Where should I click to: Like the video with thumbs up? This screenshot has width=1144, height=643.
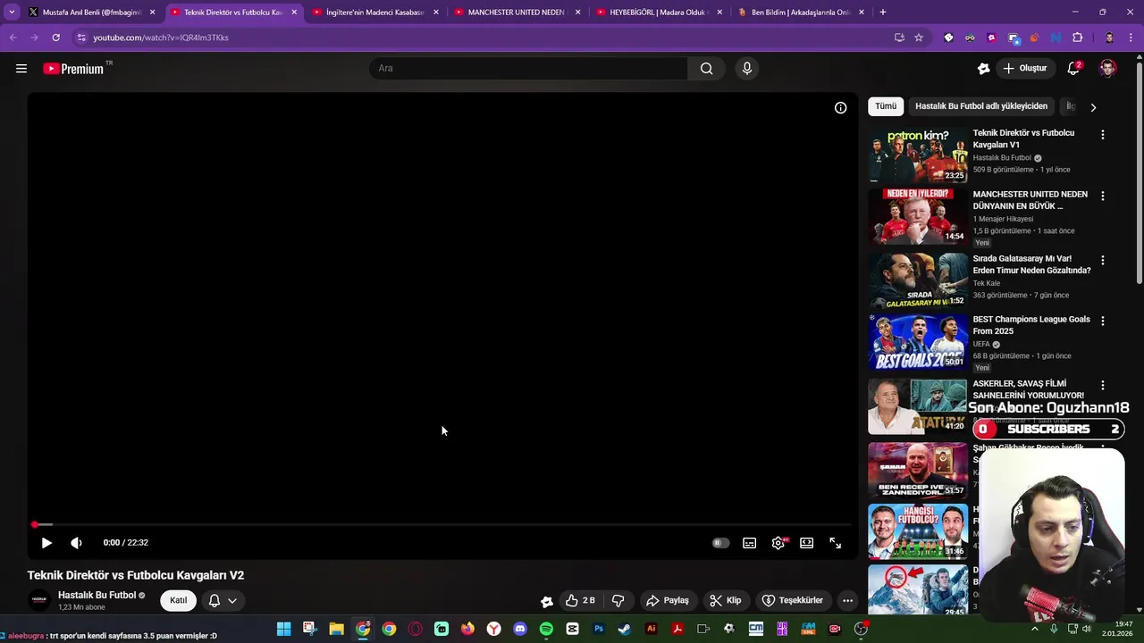[580, 600]
